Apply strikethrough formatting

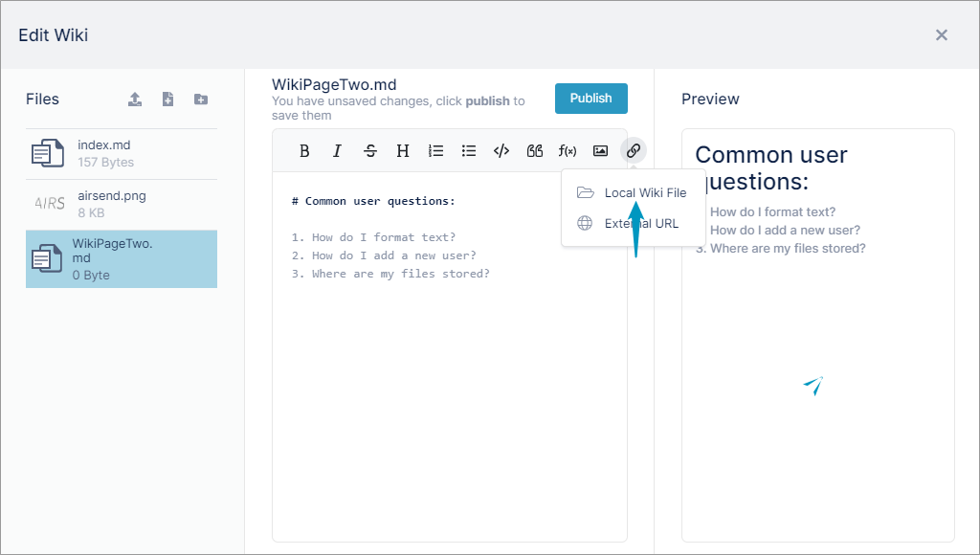[x=370, y=150]
